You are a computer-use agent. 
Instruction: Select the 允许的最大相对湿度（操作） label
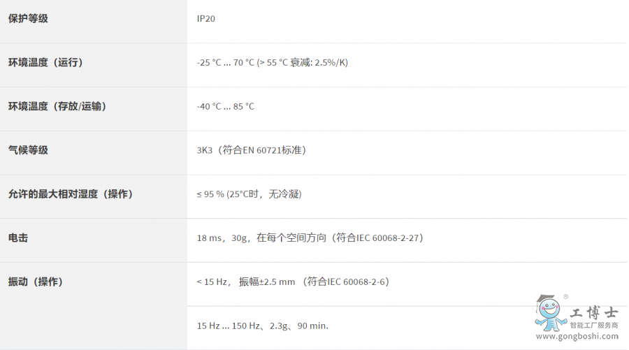(x=71, y=194)
